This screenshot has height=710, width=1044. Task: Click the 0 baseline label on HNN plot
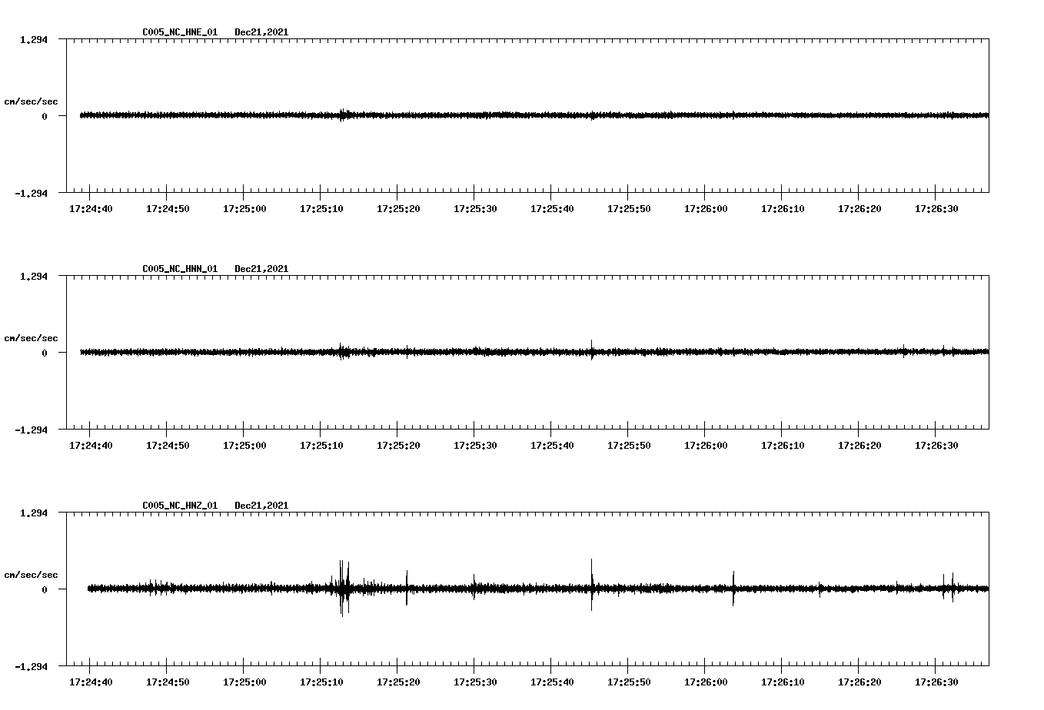coord(45,353)
